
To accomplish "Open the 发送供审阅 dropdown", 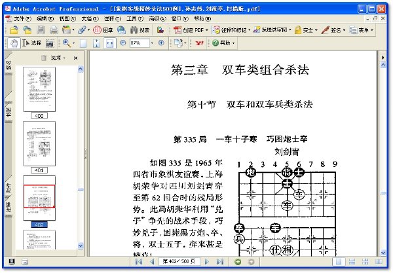I will 272,30.
